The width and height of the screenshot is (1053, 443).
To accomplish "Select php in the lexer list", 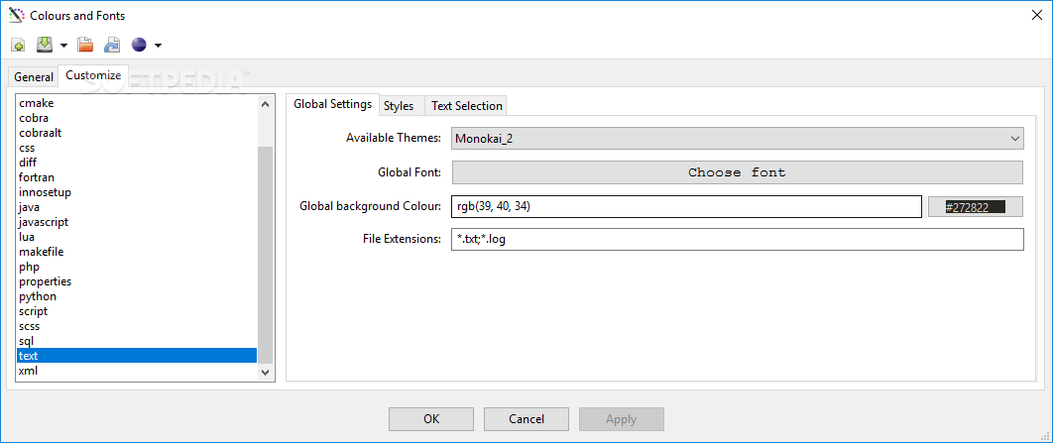I will (136, 267).
